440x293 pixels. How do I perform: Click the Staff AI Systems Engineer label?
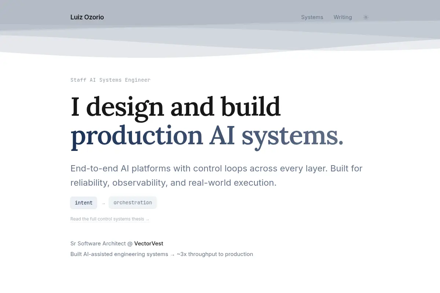(110, 80)
